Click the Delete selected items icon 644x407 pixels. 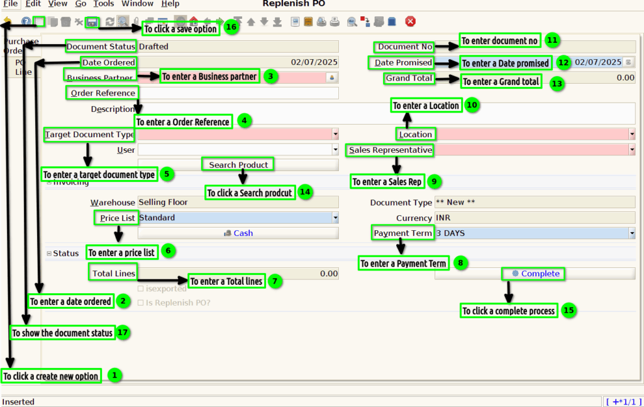pos(79,21)
